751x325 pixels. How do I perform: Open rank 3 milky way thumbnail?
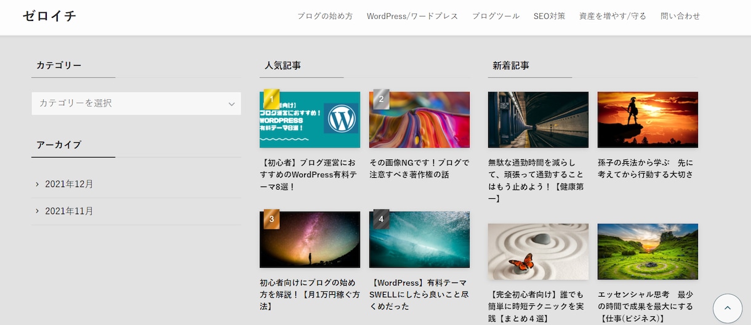point(310,239)
